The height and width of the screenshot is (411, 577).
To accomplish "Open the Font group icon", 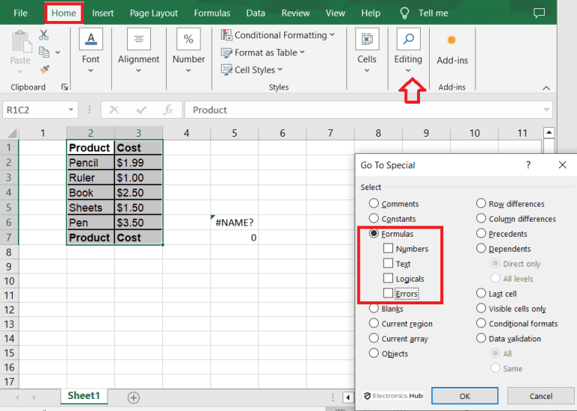I will (91, 40).
